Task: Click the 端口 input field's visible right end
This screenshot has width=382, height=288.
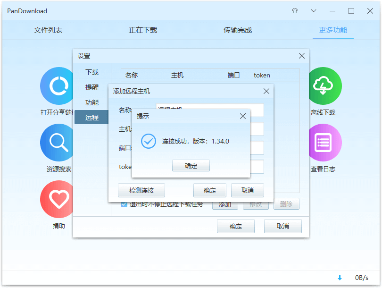Action: pos(257,147)
